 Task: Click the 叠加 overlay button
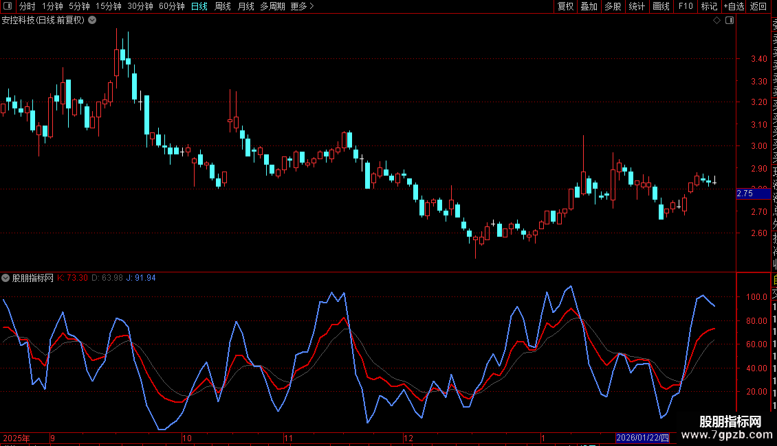point(589,6)
